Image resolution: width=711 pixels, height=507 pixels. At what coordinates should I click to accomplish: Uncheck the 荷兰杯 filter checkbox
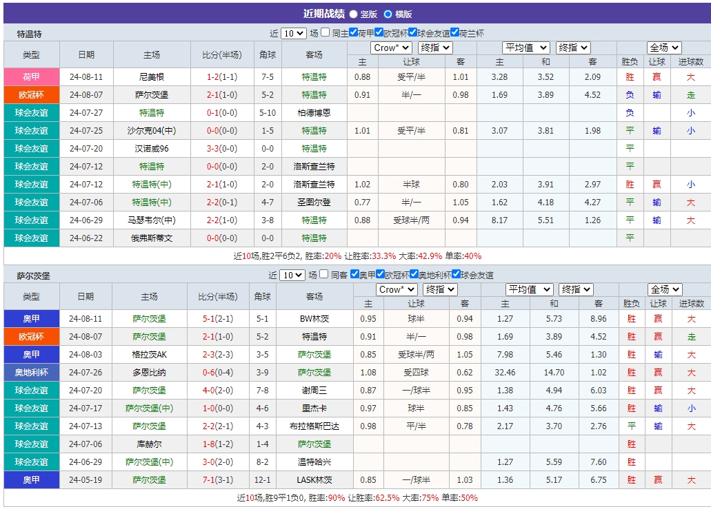point(455,31)
